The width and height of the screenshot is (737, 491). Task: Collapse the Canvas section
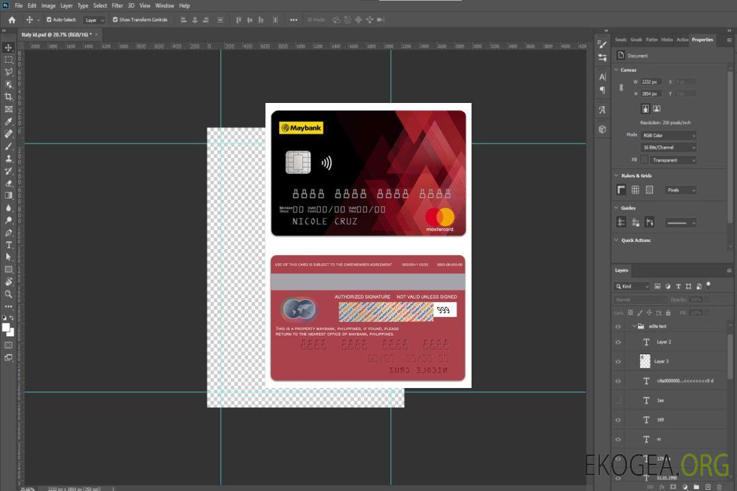tap(616, 70)
